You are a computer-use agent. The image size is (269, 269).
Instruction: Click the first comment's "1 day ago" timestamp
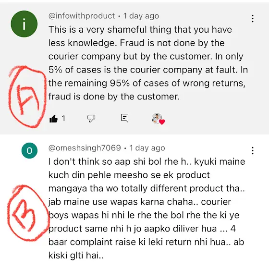coord(141,16)
